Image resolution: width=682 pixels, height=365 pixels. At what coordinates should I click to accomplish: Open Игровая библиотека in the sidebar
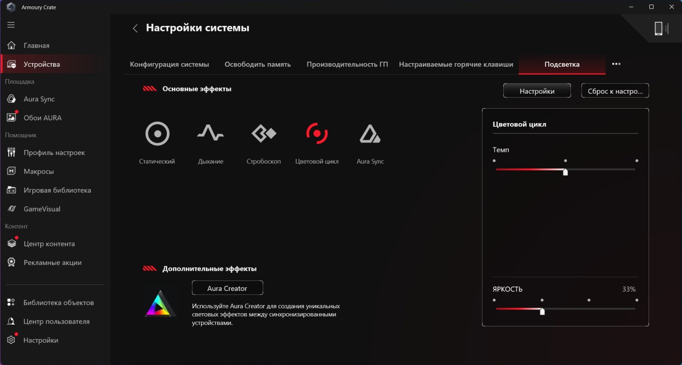pos(55,190)
